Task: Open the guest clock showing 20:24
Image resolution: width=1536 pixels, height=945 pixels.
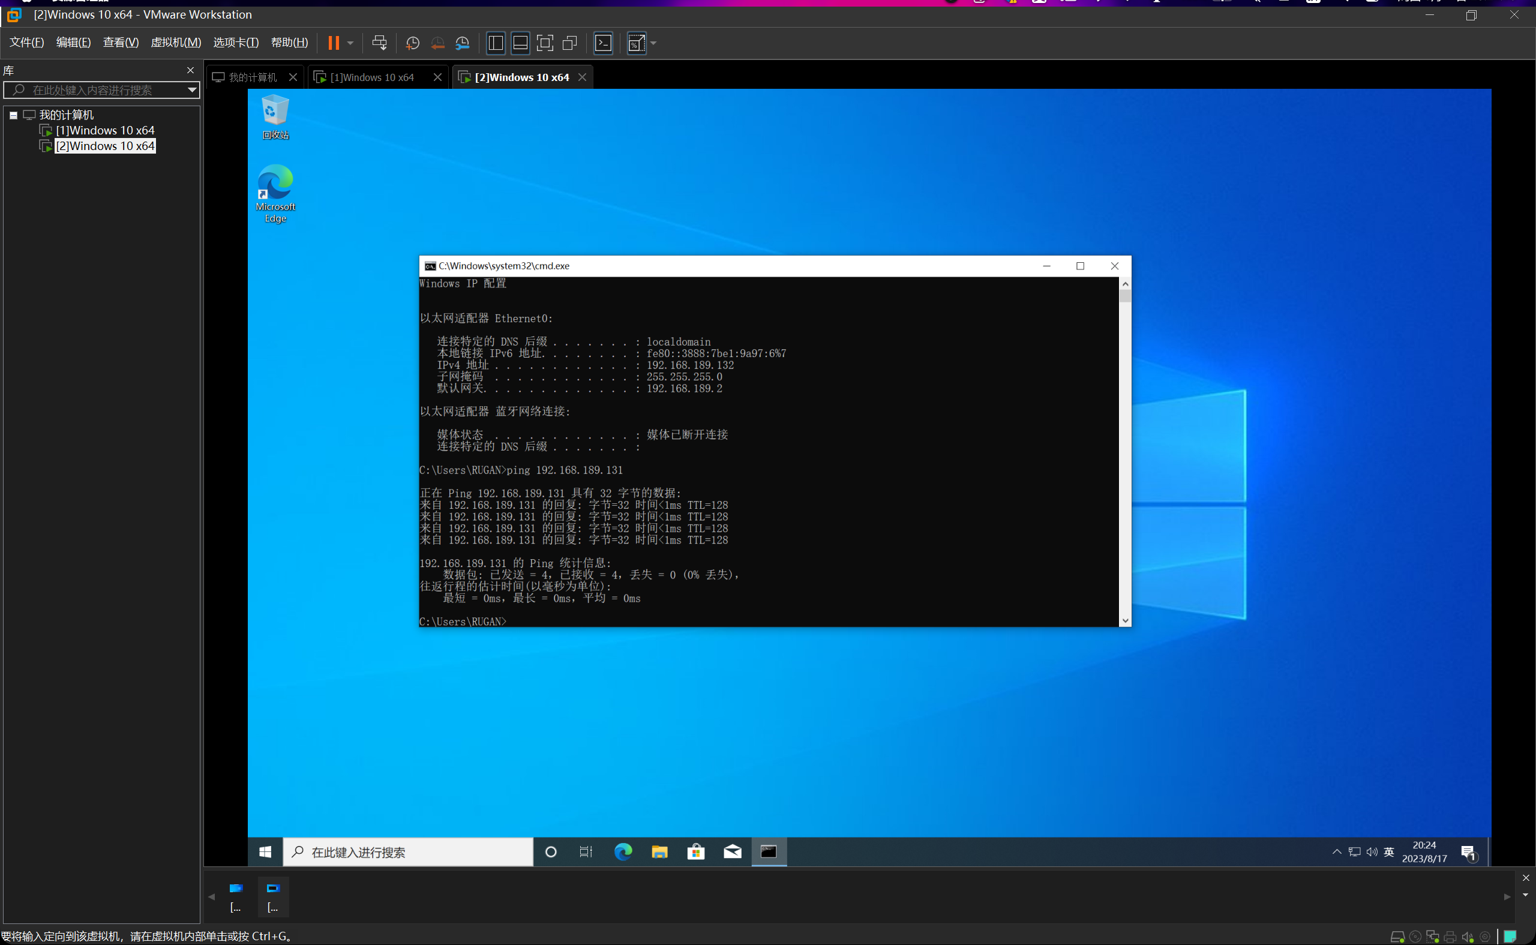Action: click(1424, 851)
